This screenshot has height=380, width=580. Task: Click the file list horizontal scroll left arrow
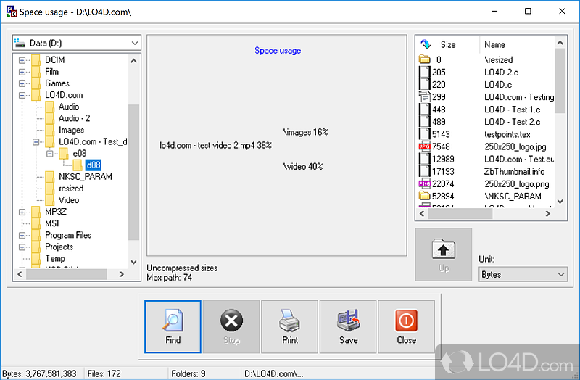pos(422,214)
